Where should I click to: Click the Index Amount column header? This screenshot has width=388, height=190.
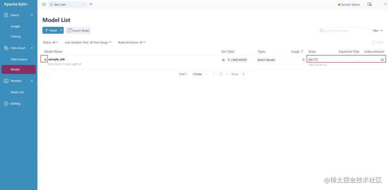pos(374,52)
